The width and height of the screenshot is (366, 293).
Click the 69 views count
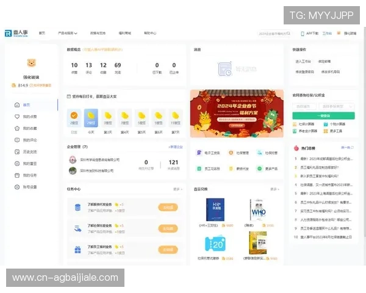(x=118, y=65)
